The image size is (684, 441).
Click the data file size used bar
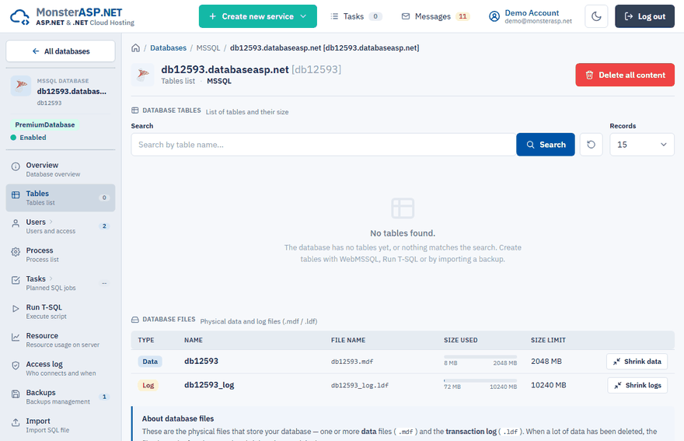480,357
